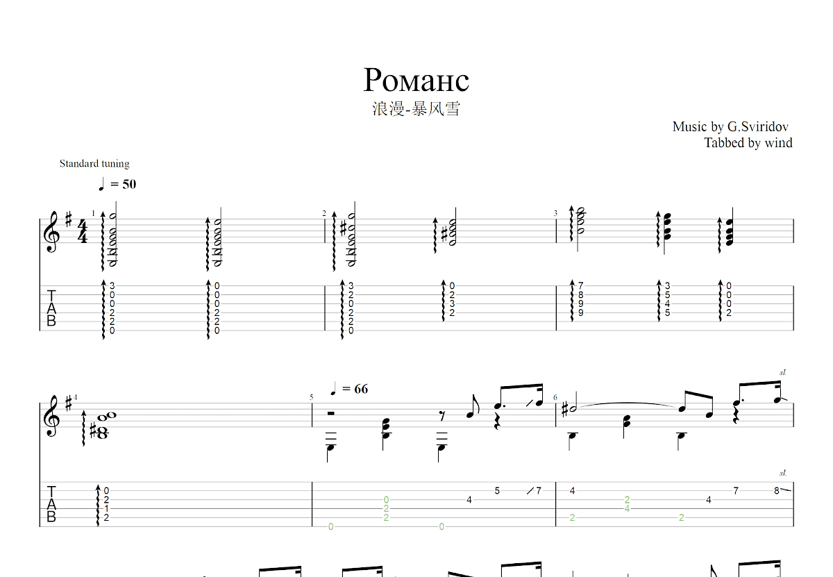Image resolution: width=833 pixels, height=577 pixels.
Task: Click the "sl." marking above the notation staff
Action: 782,373
